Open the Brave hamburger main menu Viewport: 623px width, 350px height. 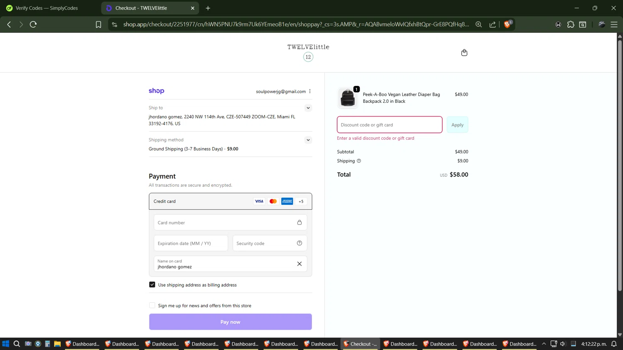(614, 24)
